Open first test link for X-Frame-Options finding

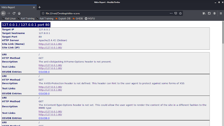point(50,65)
